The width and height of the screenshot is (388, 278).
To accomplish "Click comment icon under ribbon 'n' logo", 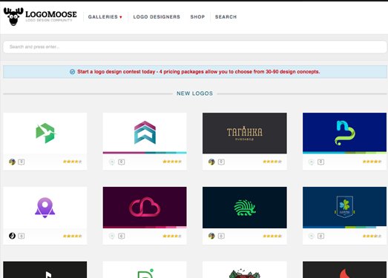I will click(321, 162).
